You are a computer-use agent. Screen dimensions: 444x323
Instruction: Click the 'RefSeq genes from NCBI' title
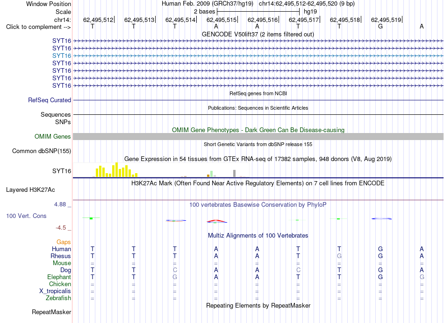click(258, 93)
